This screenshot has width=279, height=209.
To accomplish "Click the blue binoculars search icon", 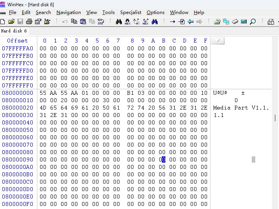I will 154,22.
